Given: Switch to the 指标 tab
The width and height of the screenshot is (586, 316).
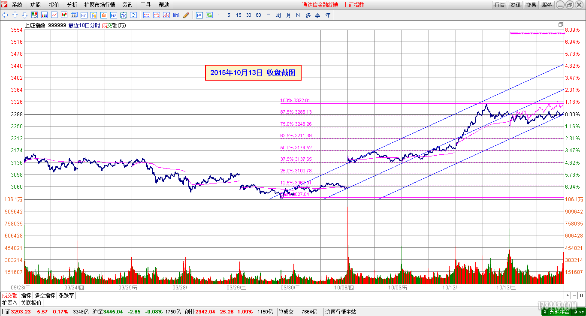Looking at the screenshot, I should [26, 295].
